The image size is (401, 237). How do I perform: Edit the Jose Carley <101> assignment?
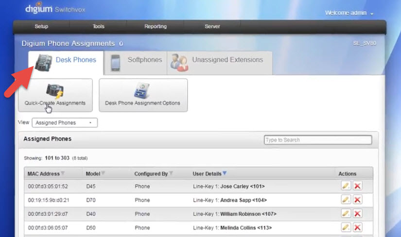pos(346,186)
